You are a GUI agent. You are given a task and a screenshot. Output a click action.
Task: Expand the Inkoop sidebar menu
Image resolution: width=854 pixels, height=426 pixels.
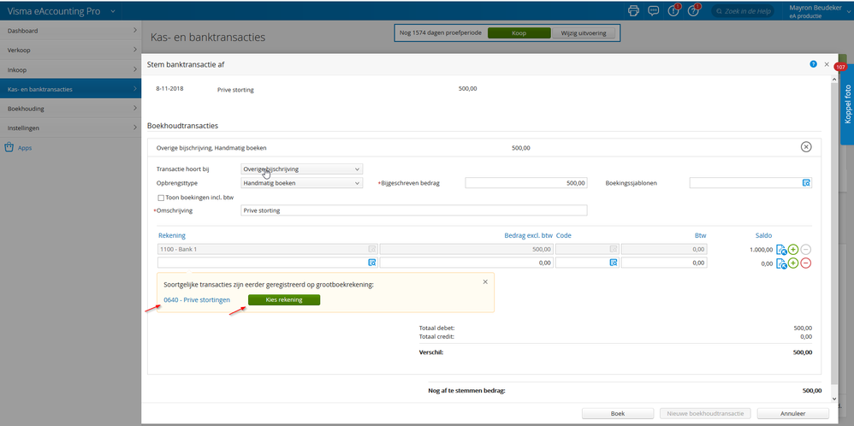tap(71, 70)
